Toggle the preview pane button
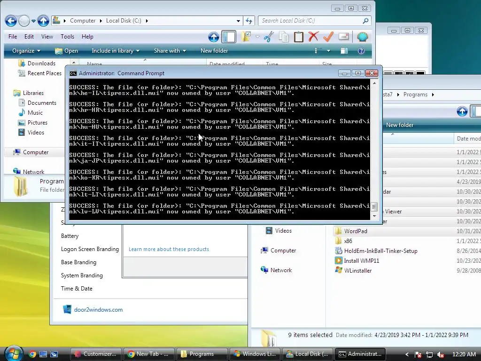The width and height of the screenshot is (481, 361). point(344,51)
